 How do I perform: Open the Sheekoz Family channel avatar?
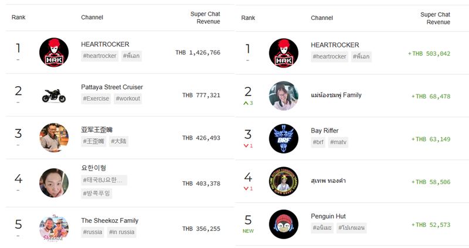tap(54, 229)
